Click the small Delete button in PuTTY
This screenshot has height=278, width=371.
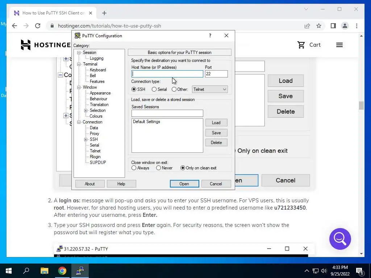[216, 143]
